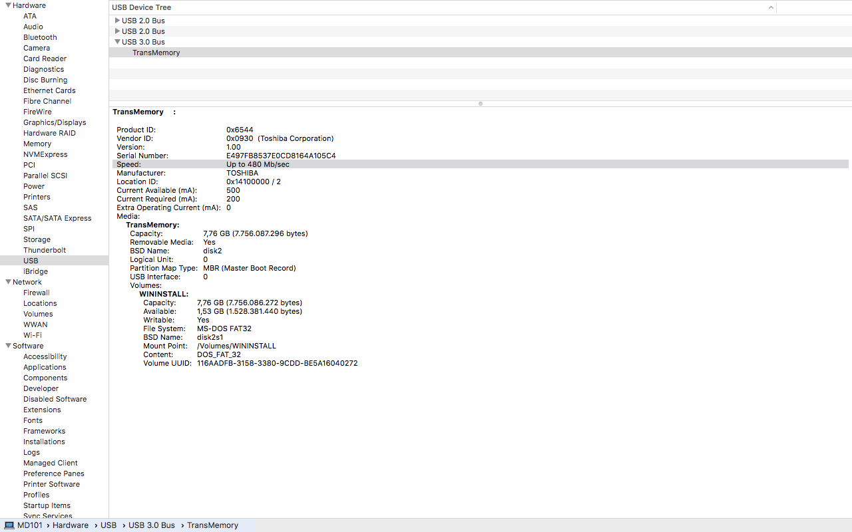Open the SPI category

pyautogui.click(x=29, y=229)
